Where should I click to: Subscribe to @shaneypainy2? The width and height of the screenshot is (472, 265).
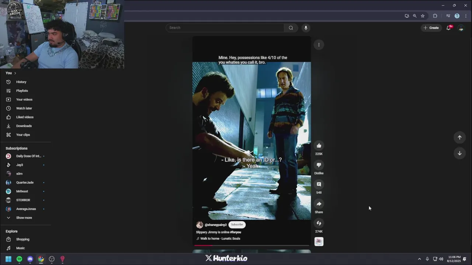[x=237, y=225]
